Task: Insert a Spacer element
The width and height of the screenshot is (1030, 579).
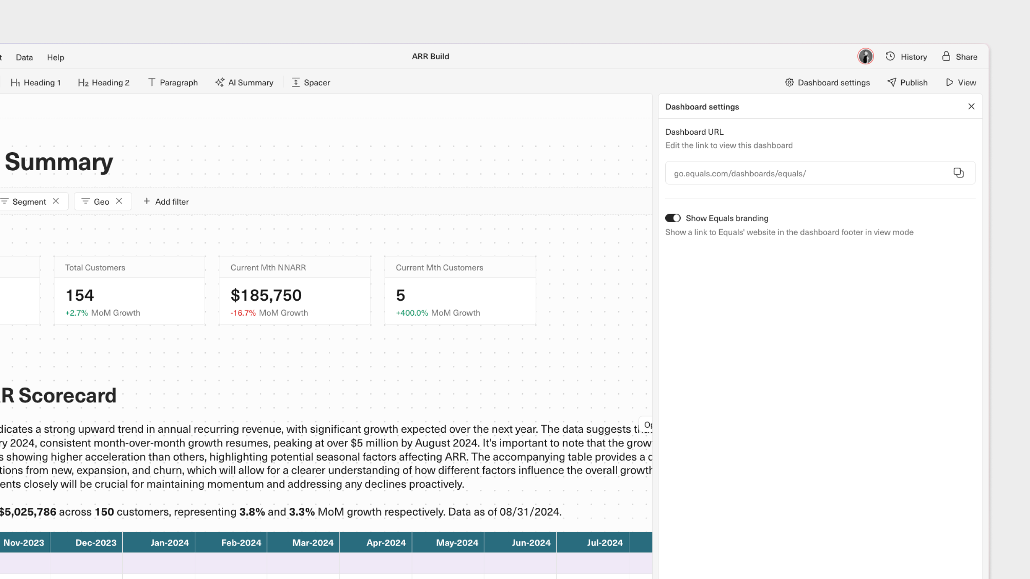Action: [311, 82]
